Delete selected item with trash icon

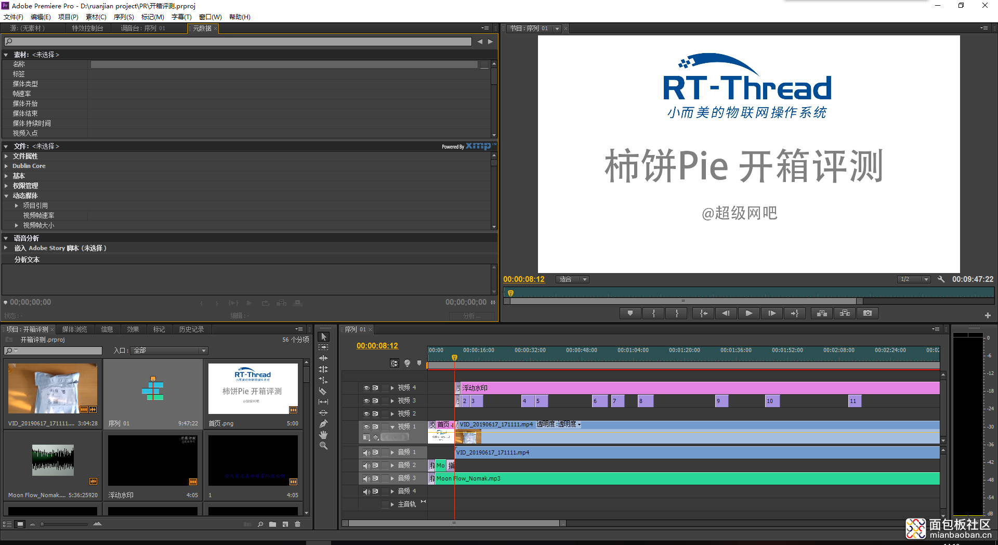point(298,524)
